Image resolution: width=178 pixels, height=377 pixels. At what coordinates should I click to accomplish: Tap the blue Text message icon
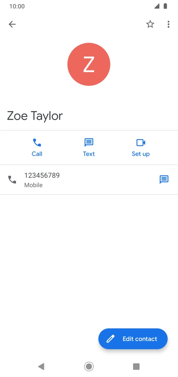[x=89, y=143]
